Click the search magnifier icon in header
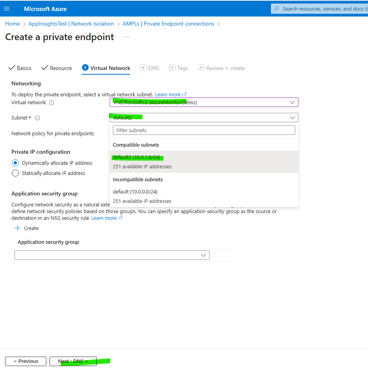368x370 pixels. (x=277, y=9)
